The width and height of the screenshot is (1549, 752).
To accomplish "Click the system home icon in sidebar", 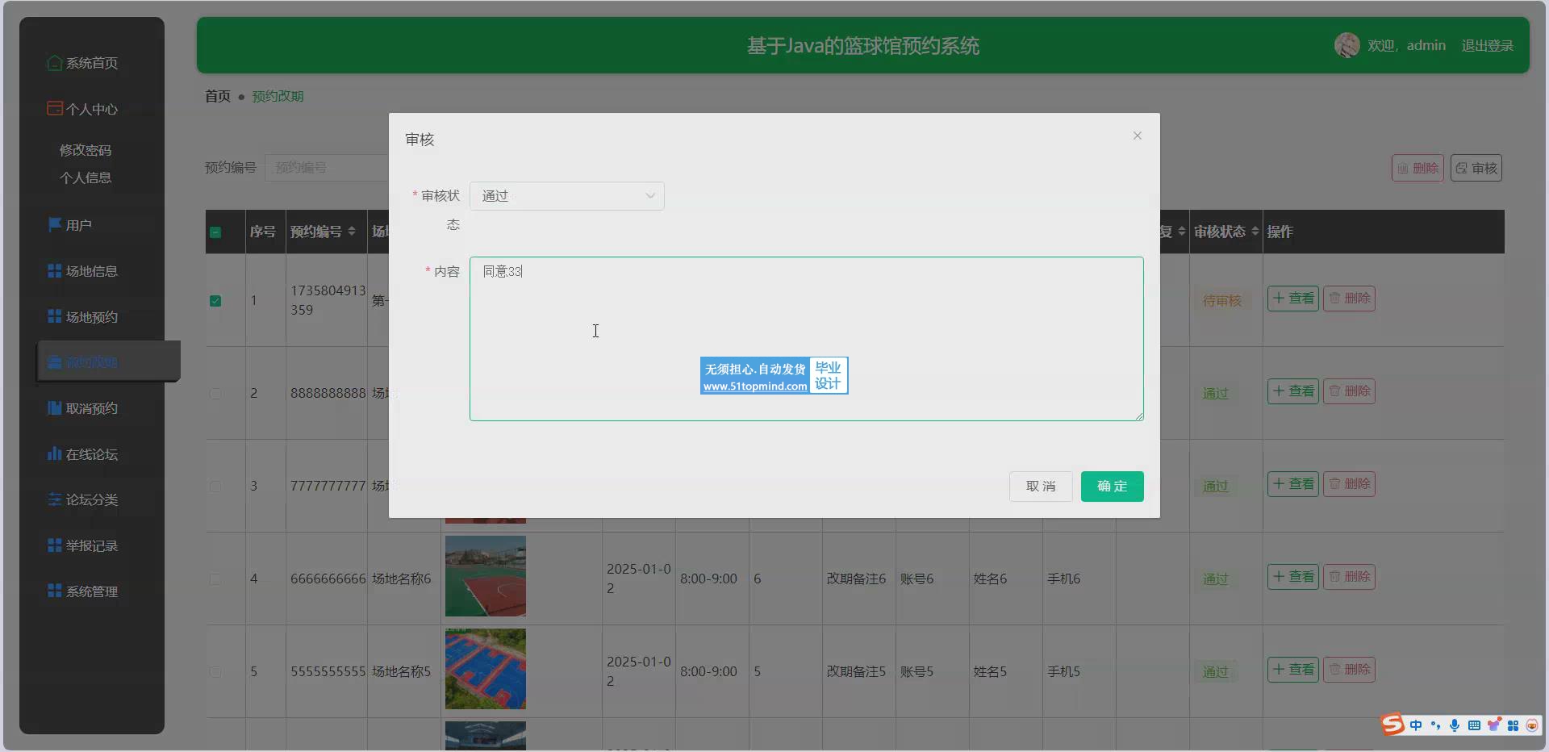I will [x=54, y=63].
